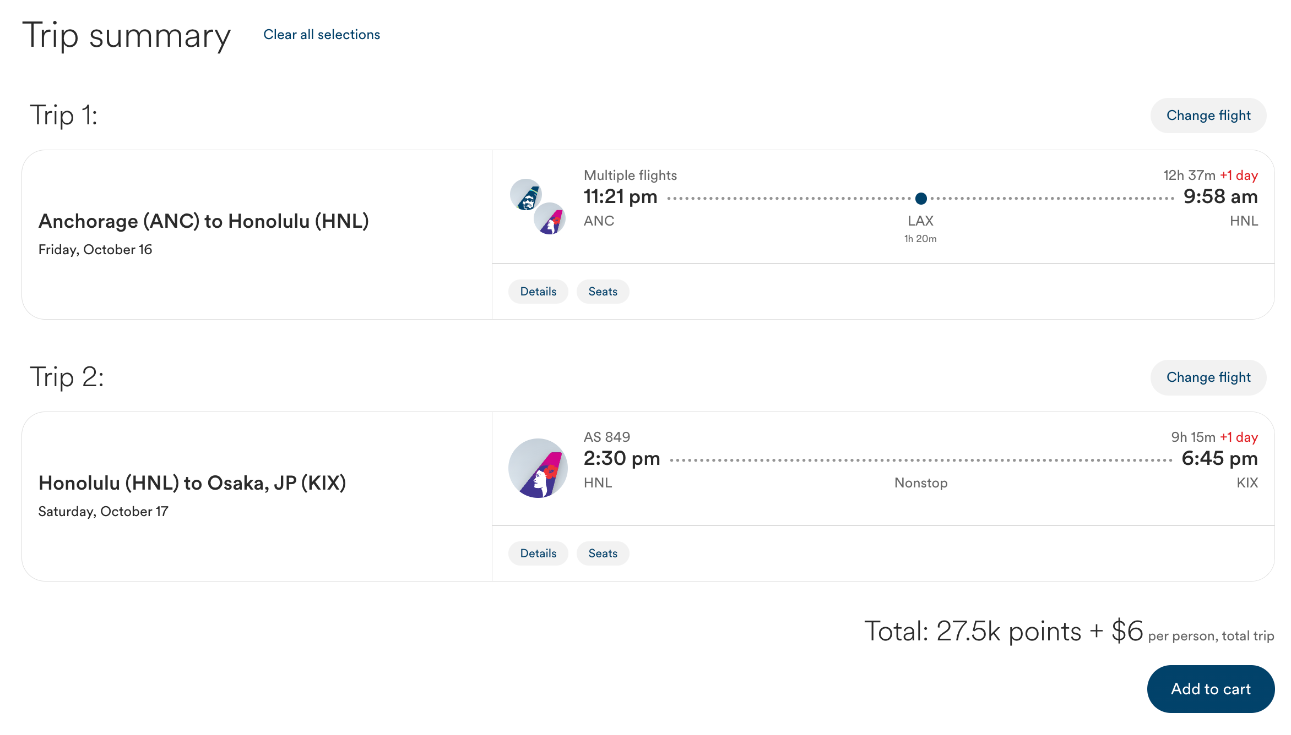
Task: Clear all selections link
Action: click(x=322, y=35)
